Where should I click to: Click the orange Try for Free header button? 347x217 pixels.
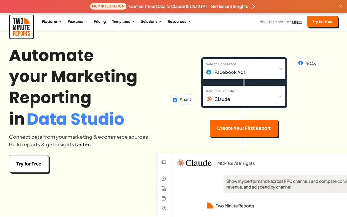pos(322,22)
